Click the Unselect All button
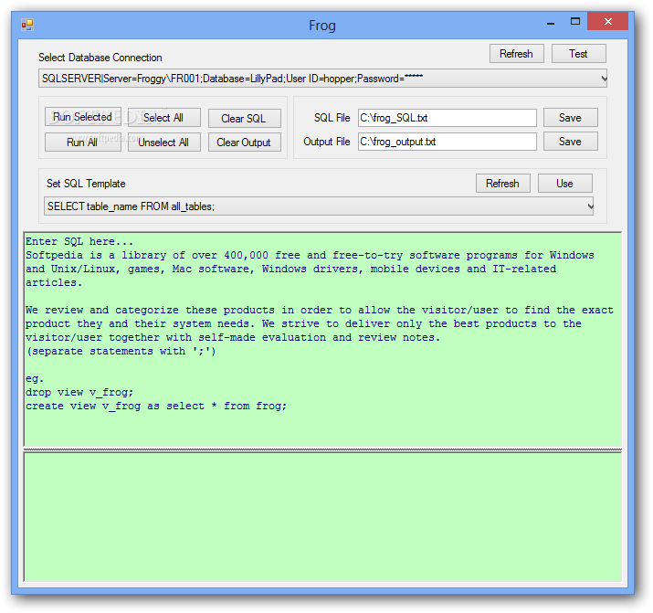653x613 pixels. tap(164, 142)
